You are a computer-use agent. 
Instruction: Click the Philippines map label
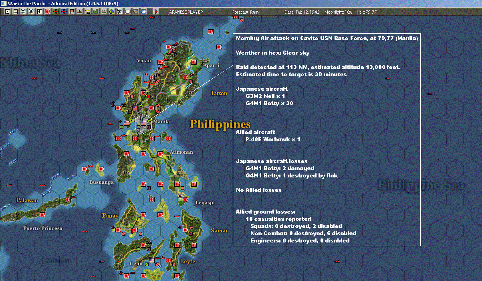click(220, 124)
